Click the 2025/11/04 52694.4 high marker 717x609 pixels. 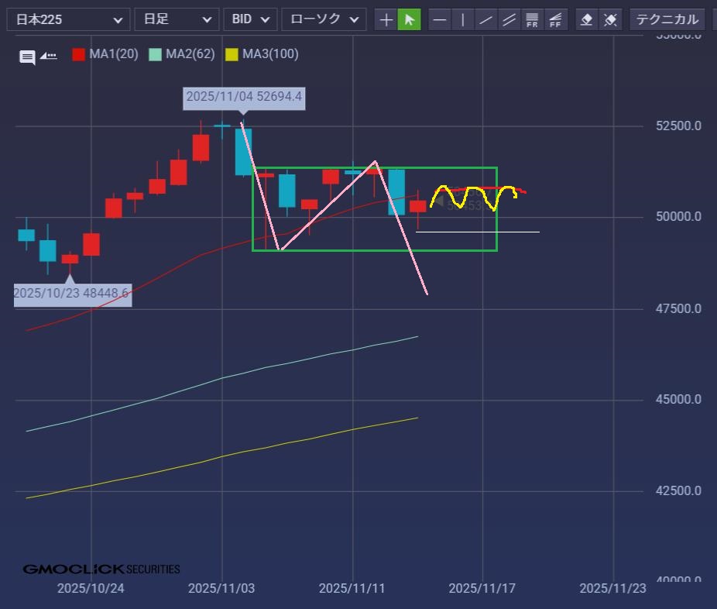tap(245, 98)
